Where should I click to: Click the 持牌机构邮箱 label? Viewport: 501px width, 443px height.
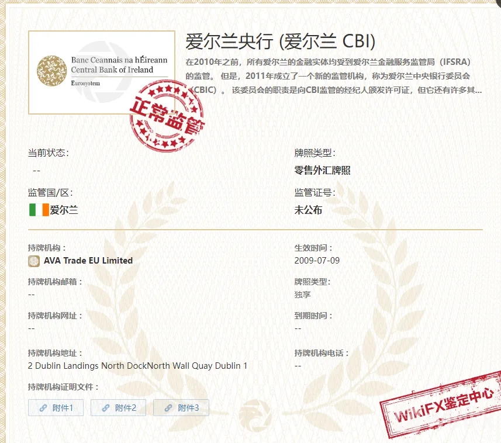[55, 282]
